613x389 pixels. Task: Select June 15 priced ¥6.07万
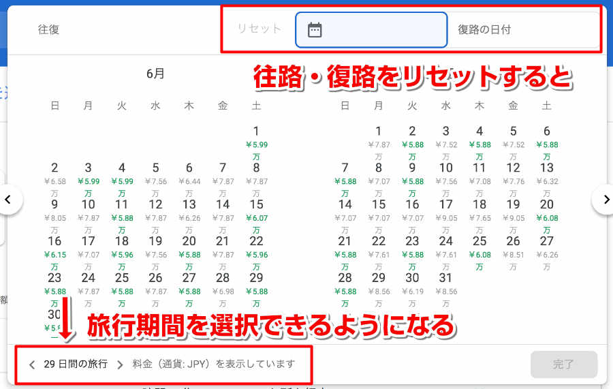256,216
